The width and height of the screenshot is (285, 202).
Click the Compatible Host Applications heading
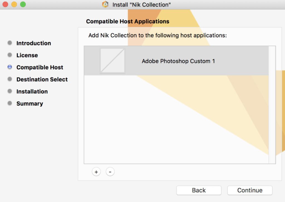tap(127, 21)
